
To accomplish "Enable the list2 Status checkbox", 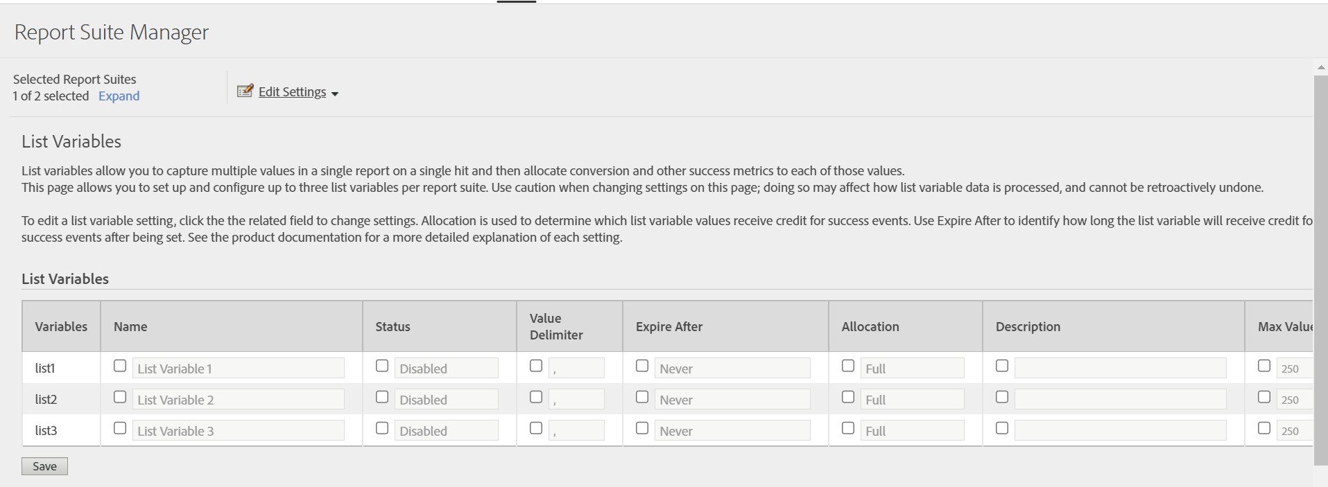I will 382,397.
